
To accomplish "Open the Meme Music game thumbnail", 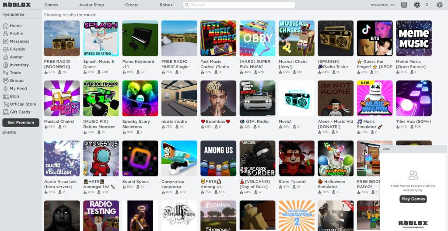I will pos(414,38).
